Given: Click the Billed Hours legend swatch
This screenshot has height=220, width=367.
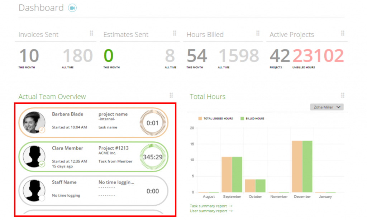Looking at the screenshot, I should click(242, 119).
